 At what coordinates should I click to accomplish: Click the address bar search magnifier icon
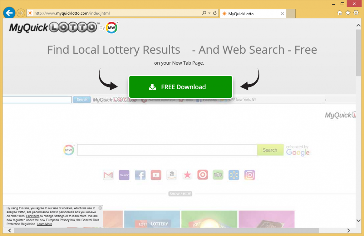(x=204, y=13)
